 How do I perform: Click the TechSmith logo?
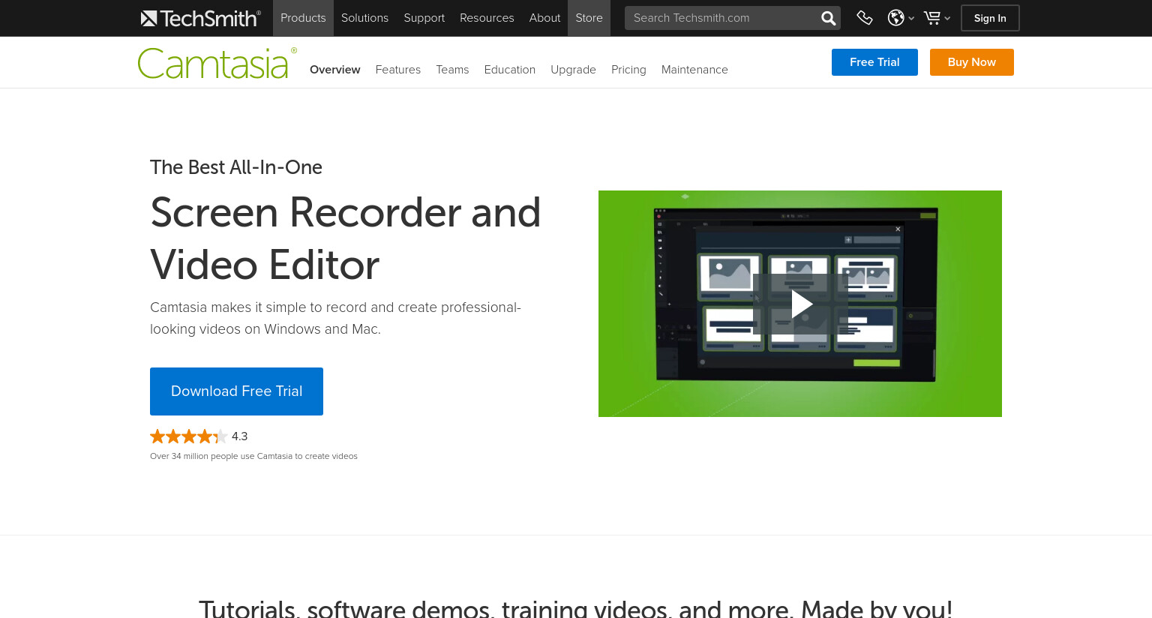[x=200, y=18]
